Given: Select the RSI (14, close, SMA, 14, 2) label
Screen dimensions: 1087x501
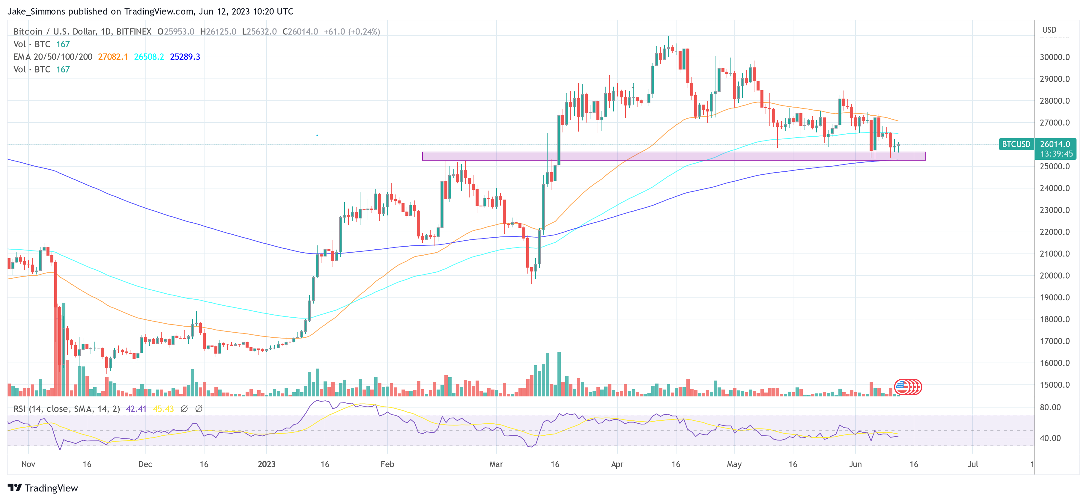Looking at the screenshot, I should tap(67, 409).
